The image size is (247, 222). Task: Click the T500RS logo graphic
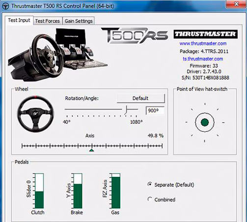(135, 35)
